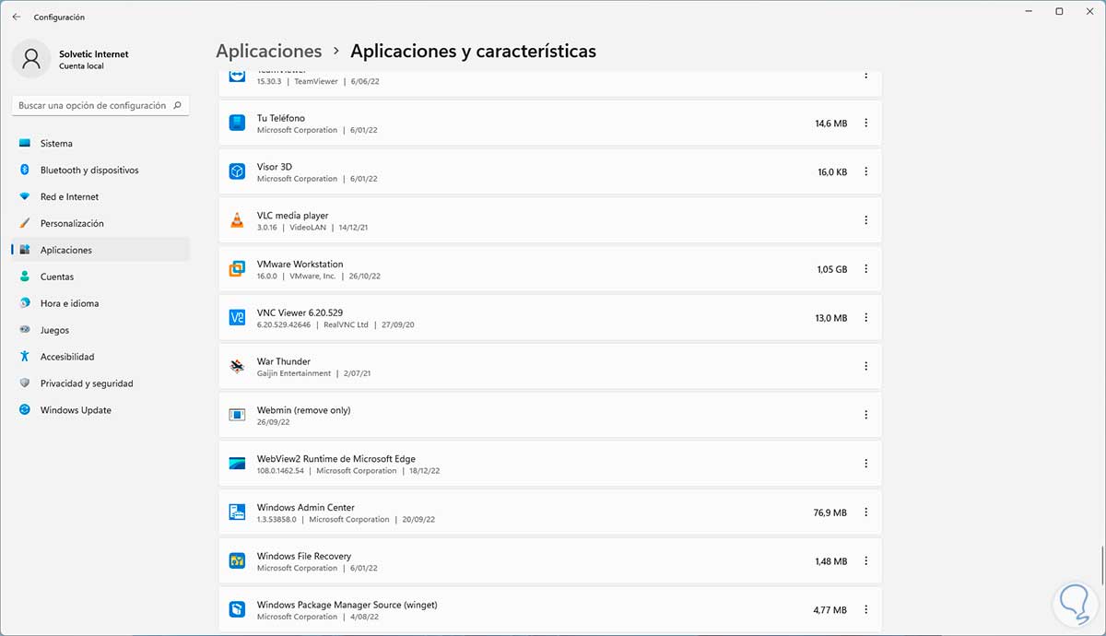The height and width of the screenshot is (636, 1106).
Task: Show more options for Webmin (remove only)
Action: [x=865, y=415]
